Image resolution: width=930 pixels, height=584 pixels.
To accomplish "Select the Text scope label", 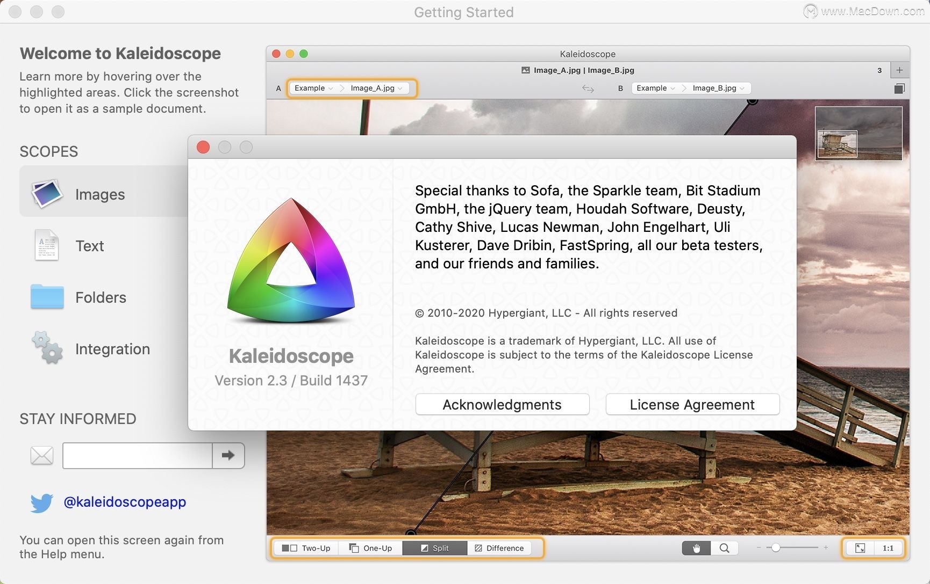I will click(x=90, y=246).
